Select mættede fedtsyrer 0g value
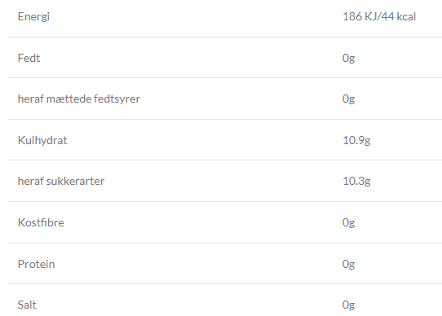 click(x=348, y=99)
